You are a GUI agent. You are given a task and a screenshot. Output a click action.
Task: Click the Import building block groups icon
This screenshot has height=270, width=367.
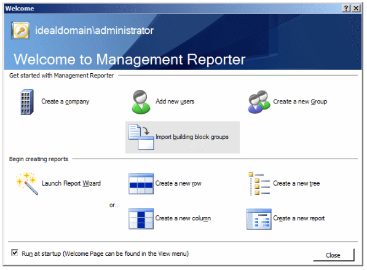click(x=141, y=137)
